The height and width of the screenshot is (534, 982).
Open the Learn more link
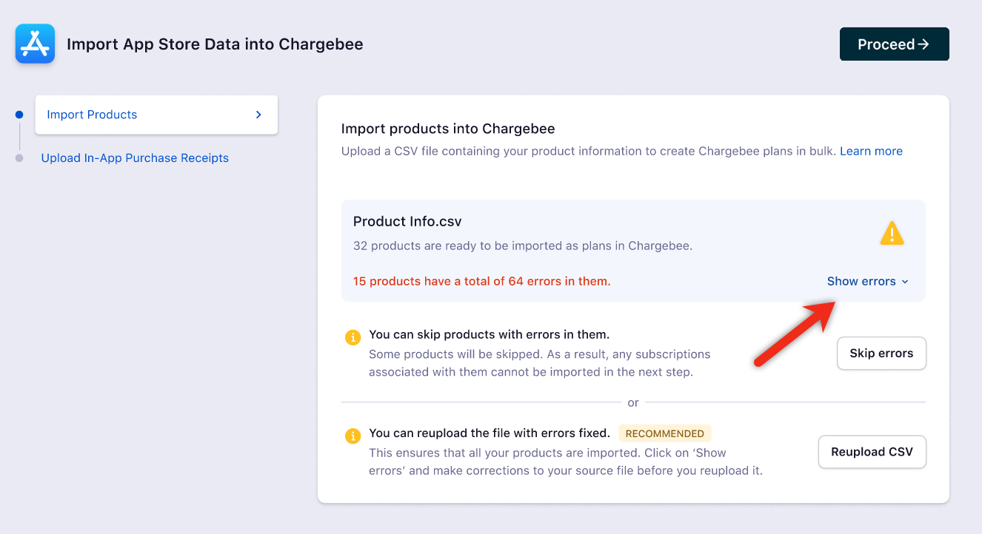871,151
